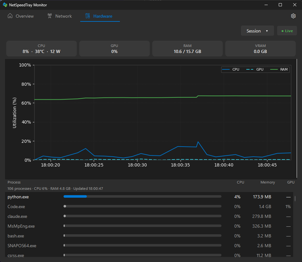Toggle the Live mode button

point(287,31)
